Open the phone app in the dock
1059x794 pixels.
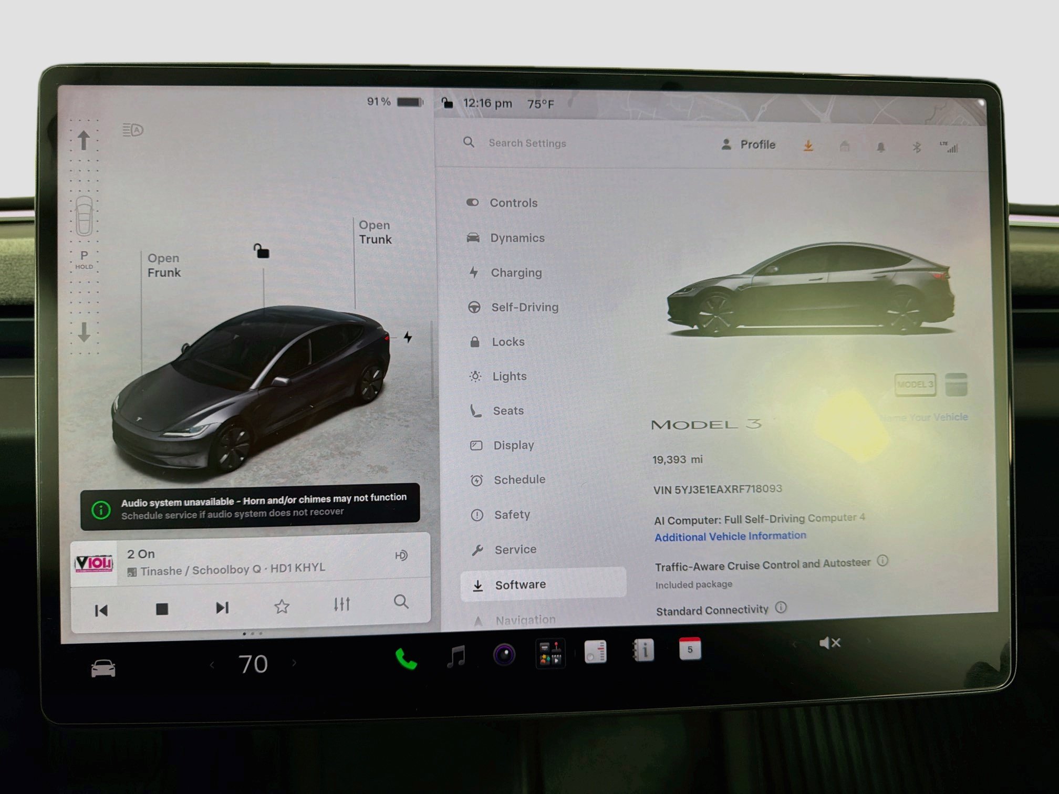click(406, 659)
